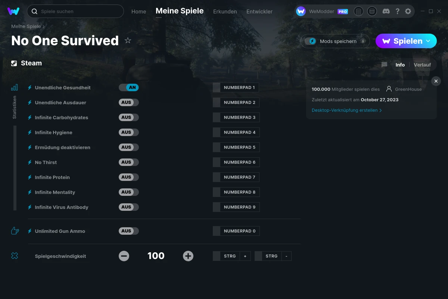Click the lightning icon beside Infinite Hygiene

pyautogui.click(x=30, y=132)
